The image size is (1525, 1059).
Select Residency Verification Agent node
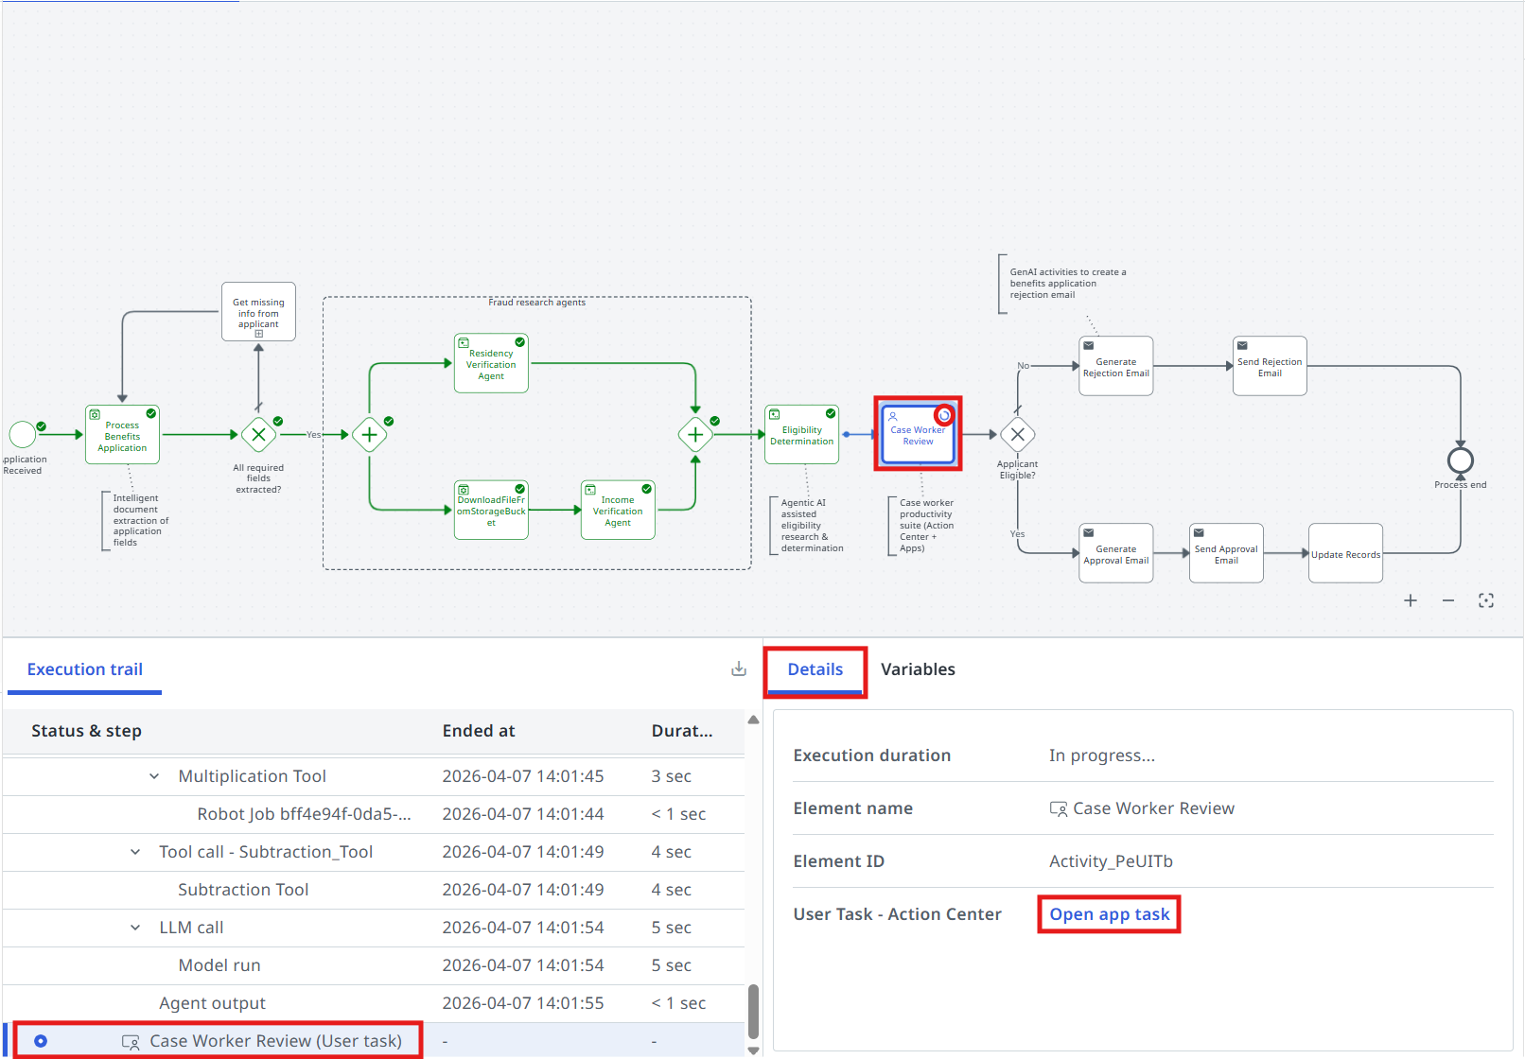491,363
